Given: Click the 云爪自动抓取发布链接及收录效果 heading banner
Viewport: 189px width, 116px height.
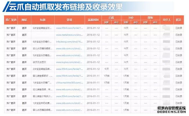Looking at the screenshot, I should [64, 6].
